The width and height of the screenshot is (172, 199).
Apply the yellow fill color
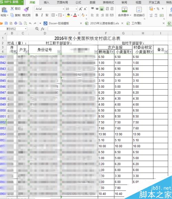tap(68, 15)
